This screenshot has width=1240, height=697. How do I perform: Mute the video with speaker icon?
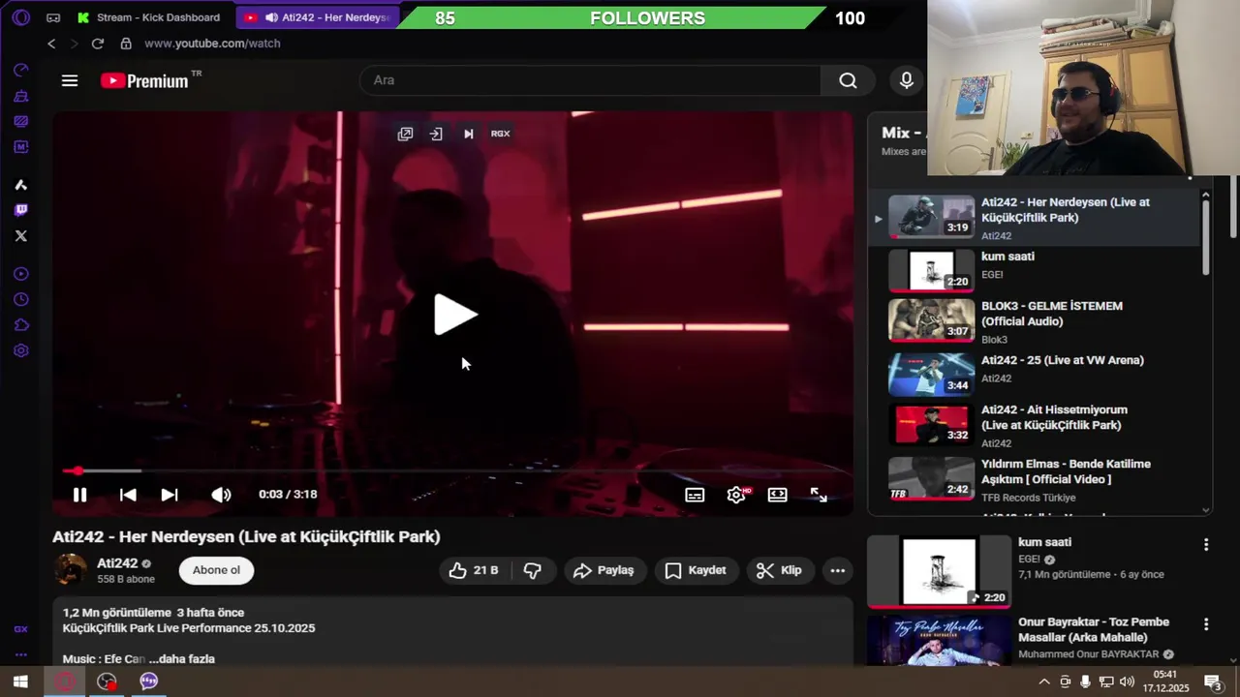click(221, 495)
